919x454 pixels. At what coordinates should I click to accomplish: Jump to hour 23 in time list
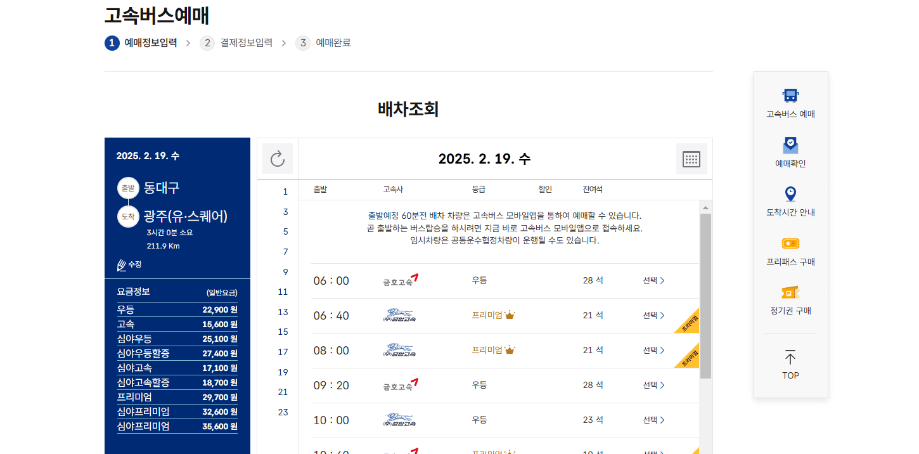coord(283,412)
